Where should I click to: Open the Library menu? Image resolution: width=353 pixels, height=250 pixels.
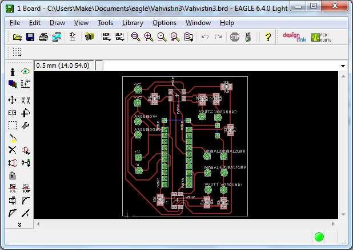coord(133,23)
